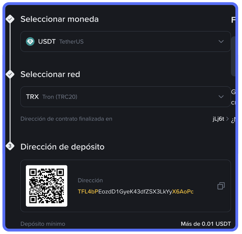The image size is (242, 234).
Task: Click the checkmark diamond beside Seleccionar red
Action: (x=10, y=74)
